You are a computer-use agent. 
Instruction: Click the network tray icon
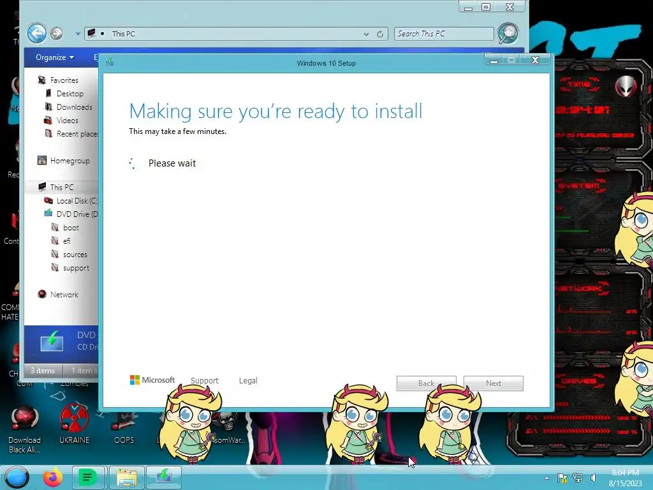click(578, 478)
